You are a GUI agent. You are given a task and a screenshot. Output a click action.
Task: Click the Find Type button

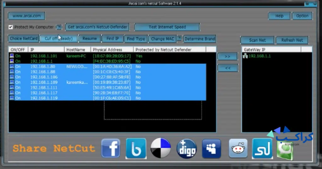pos(136,39)
